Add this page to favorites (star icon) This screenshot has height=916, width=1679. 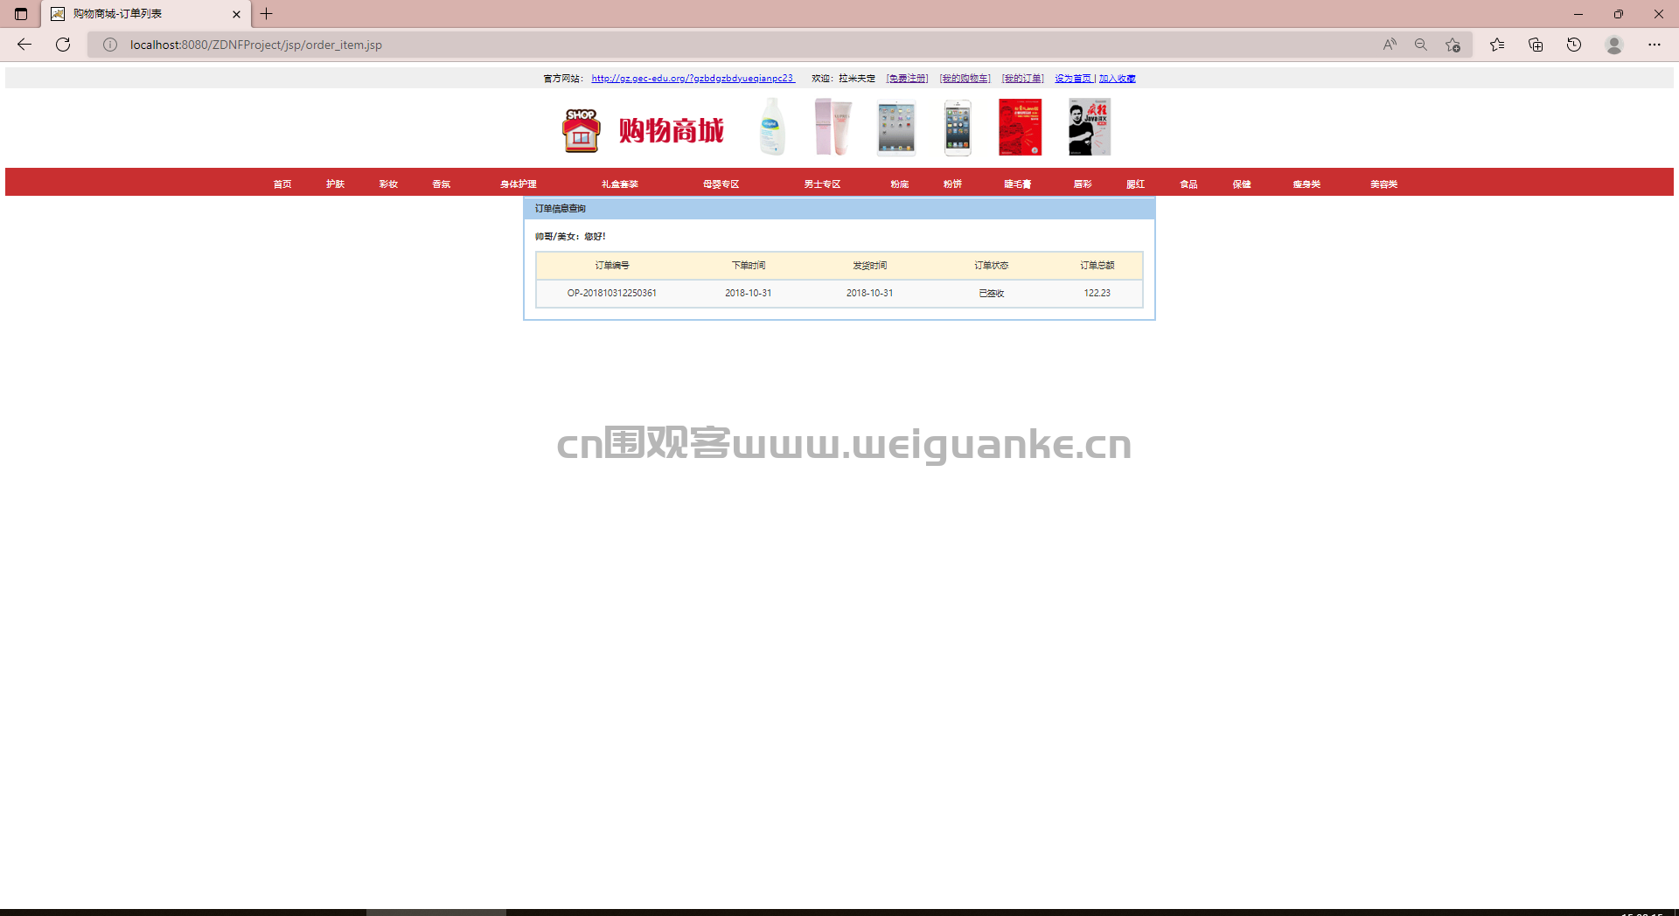coord(1453,45)
